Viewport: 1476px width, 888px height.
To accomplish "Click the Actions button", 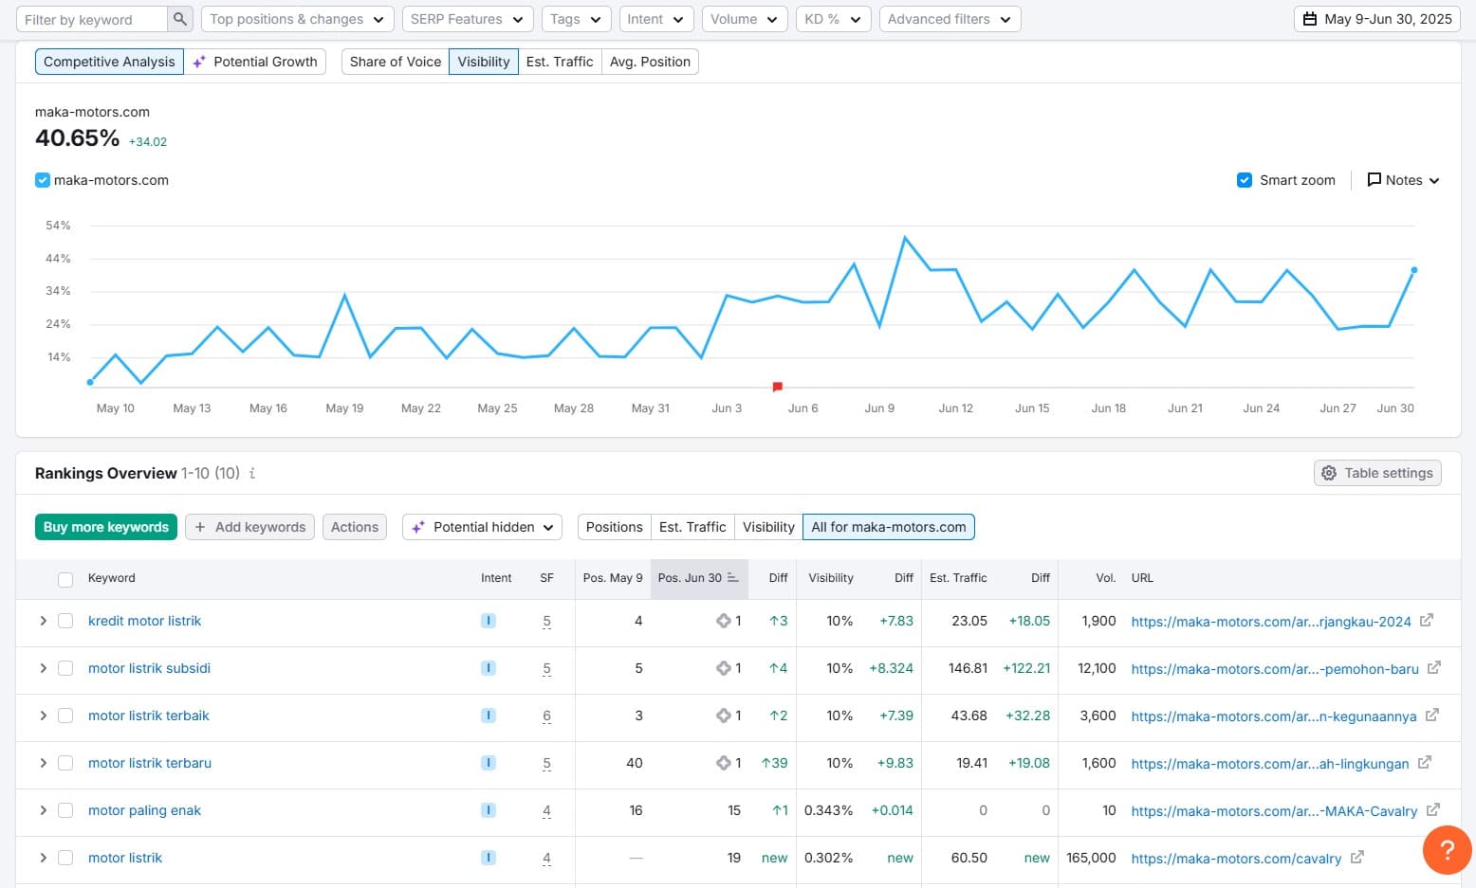I will [x=355, y=527].
